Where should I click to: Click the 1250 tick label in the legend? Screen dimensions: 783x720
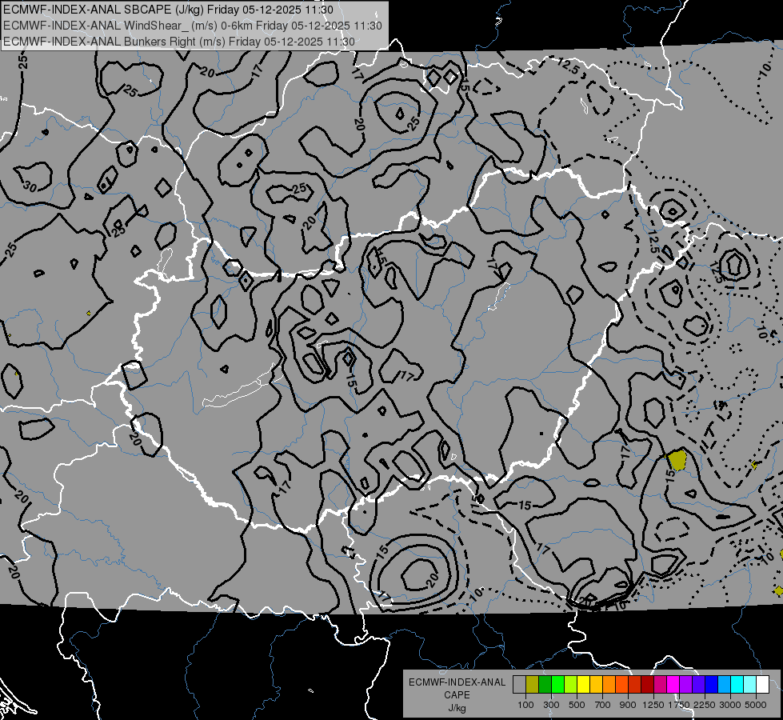click(x=653, y=705)
